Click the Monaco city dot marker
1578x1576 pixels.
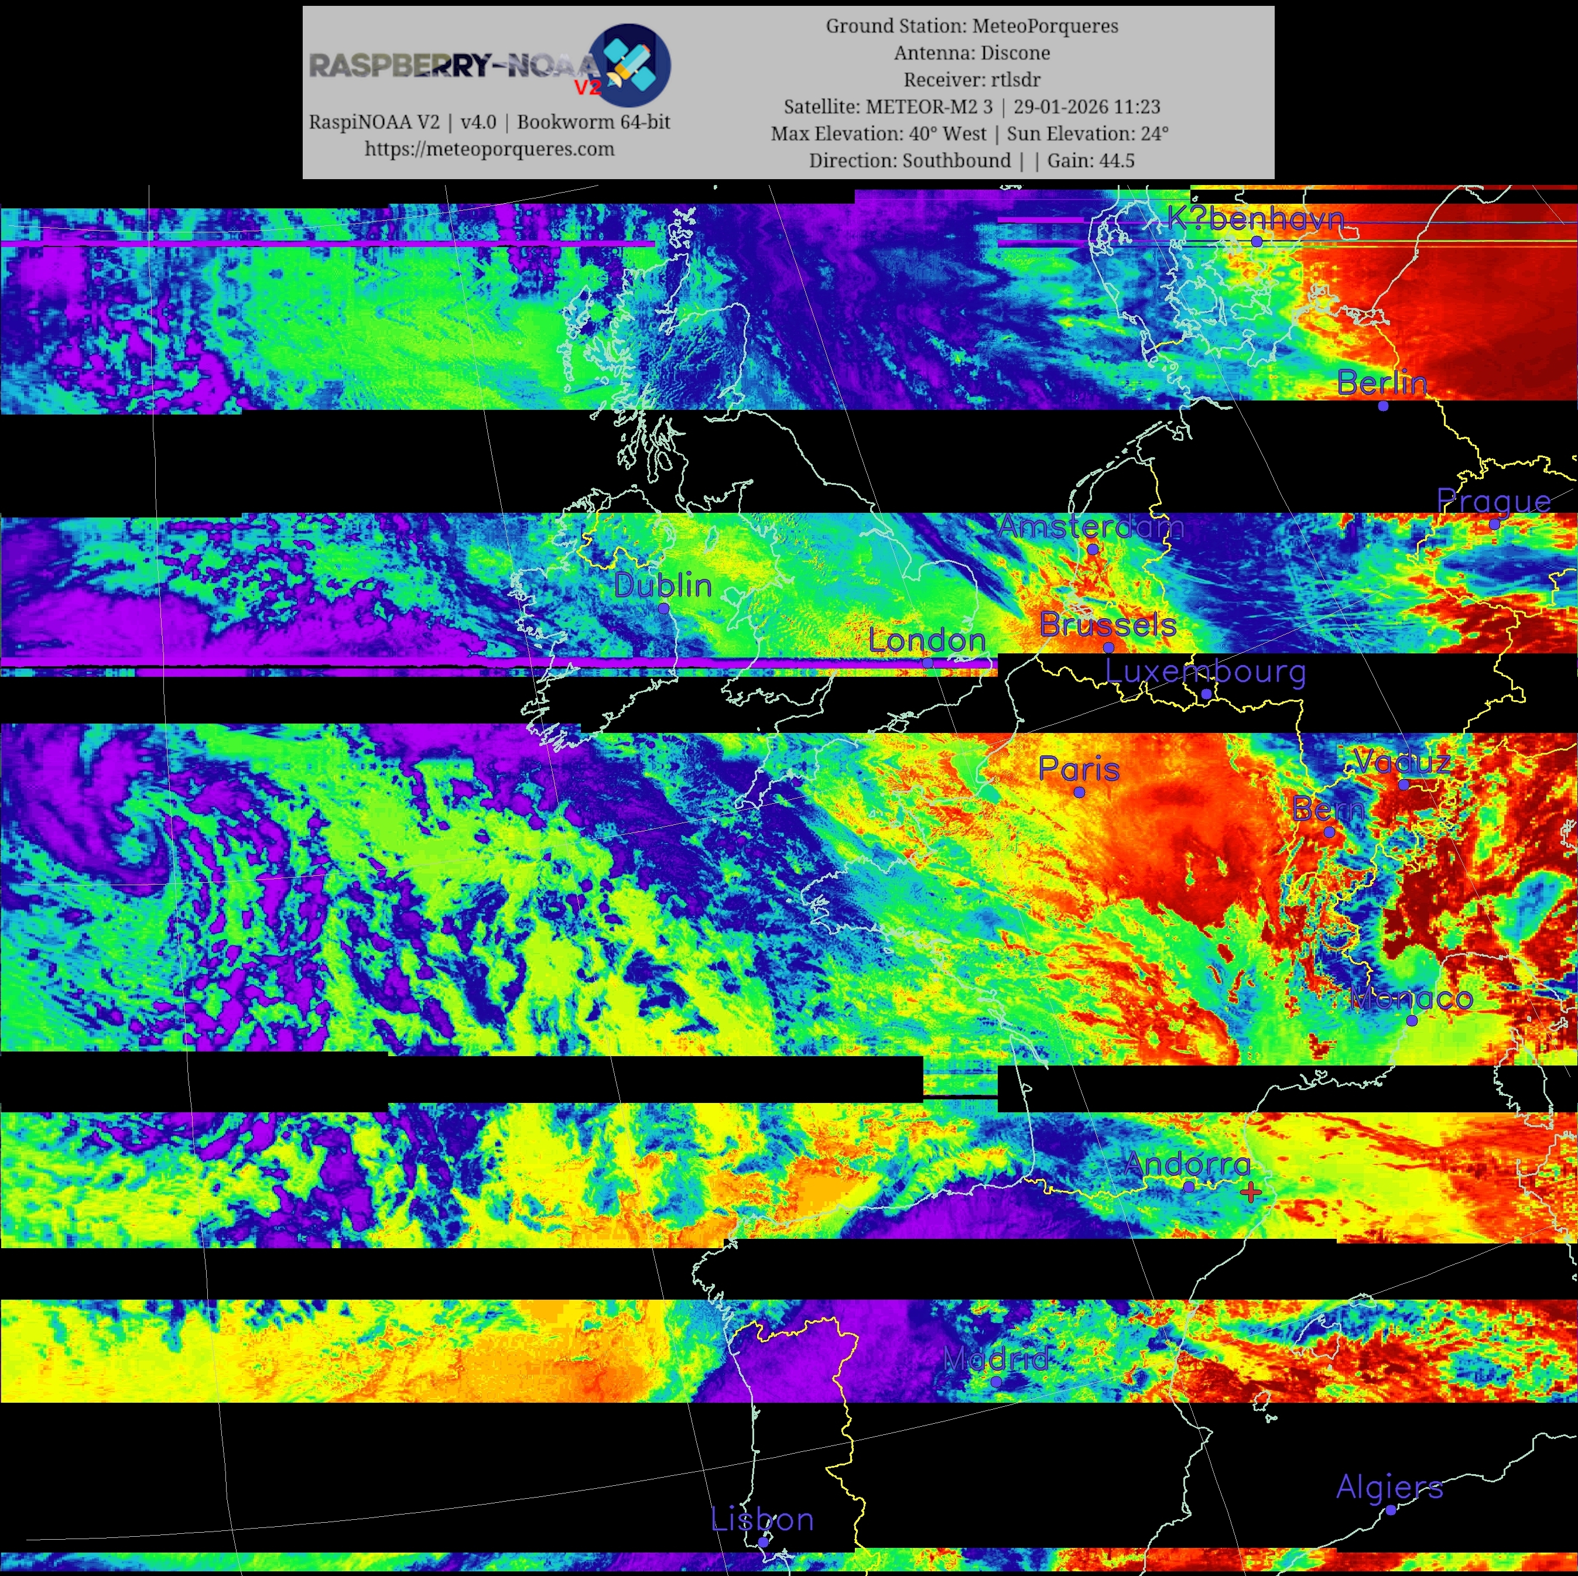1411,1021
